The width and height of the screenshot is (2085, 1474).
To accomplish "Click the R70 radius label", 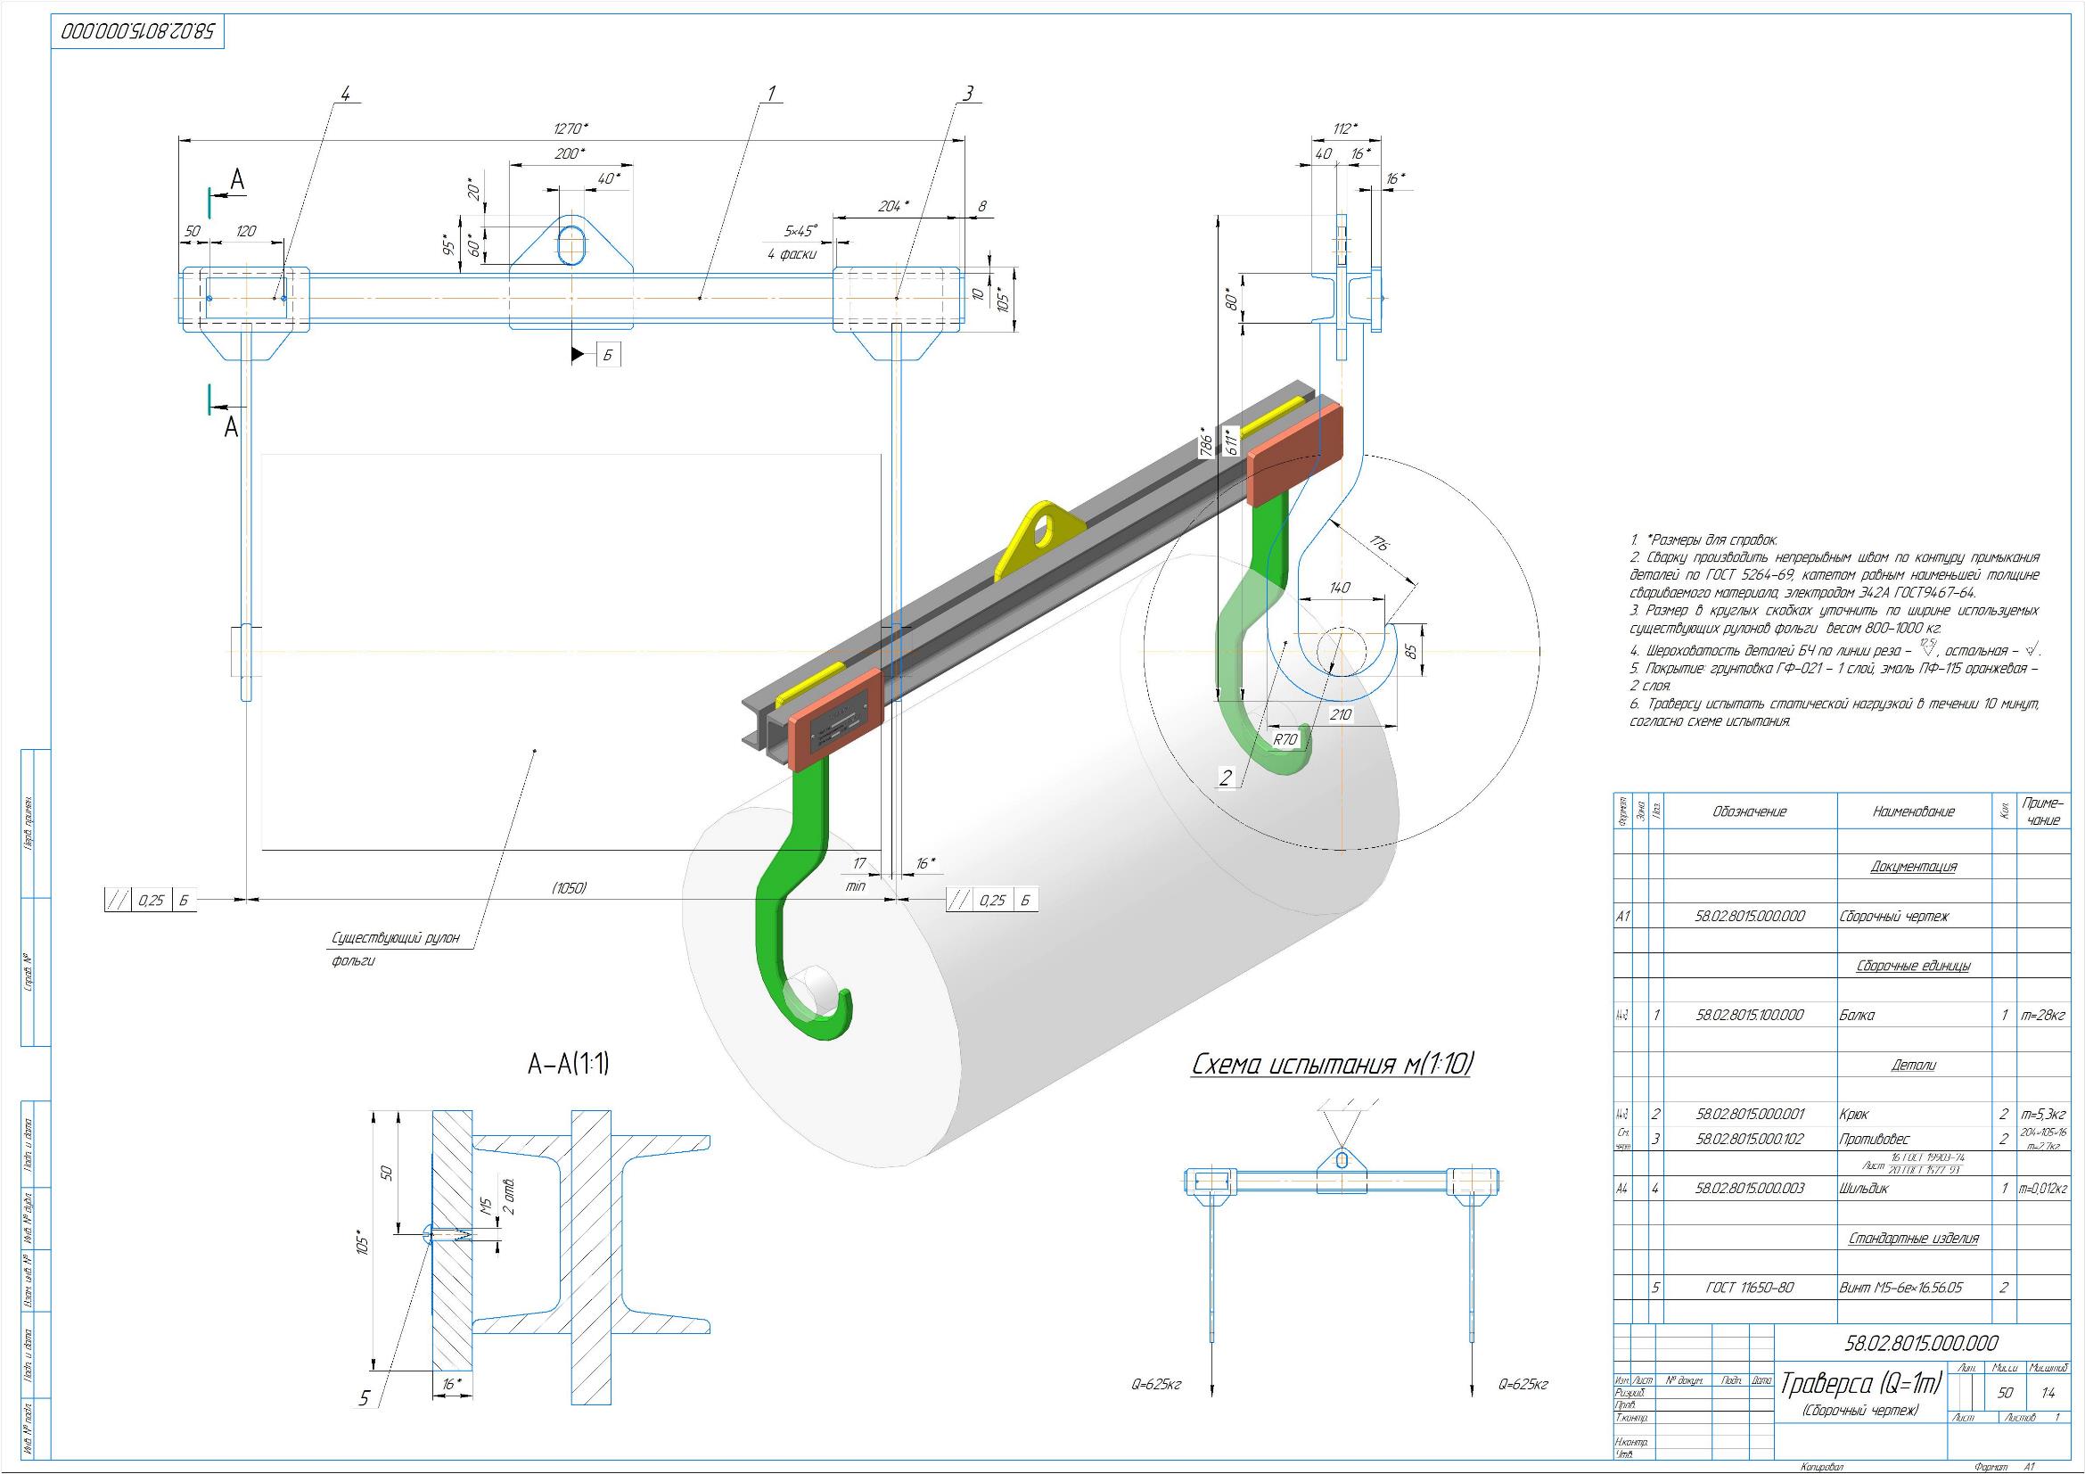I will pyautogui.click(x=1286, y=740).
